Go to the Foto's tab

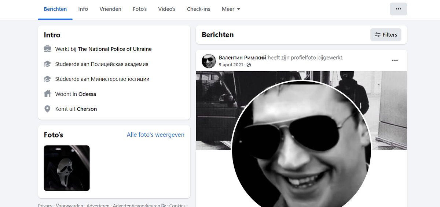(x=140, y=9)
